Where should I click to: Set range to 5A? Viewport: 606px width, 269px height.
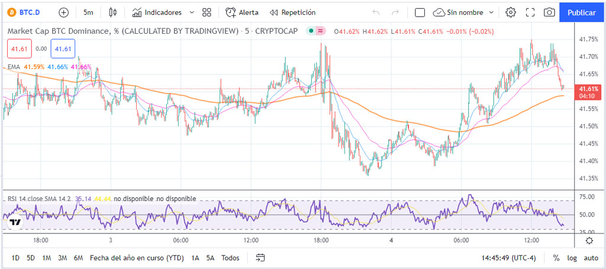click(x=210, y=257)
